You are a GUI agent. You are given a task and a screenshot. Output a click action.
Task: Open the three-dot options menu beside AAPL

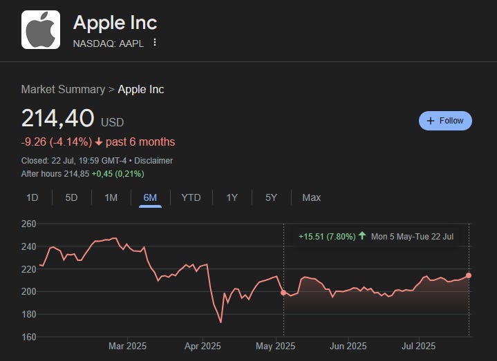(155, 42)
